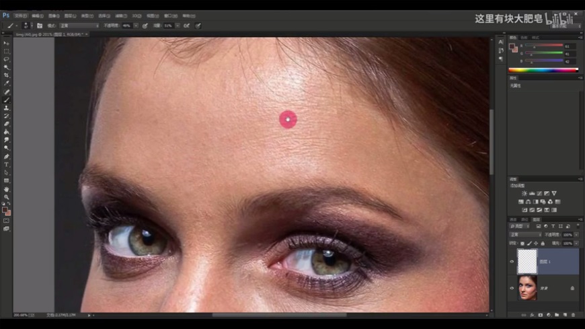Open the brush blend mode dropdown
Screen dimensions: 585x329
pos(79,26)
